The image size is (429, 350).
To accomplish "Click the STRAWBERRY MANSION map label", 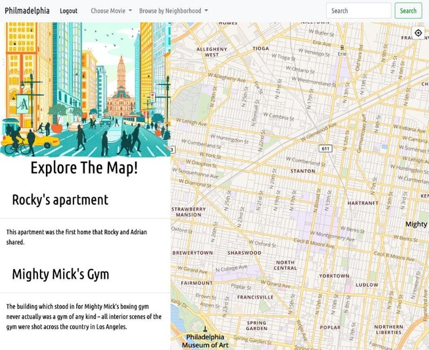I will [189, 212].
